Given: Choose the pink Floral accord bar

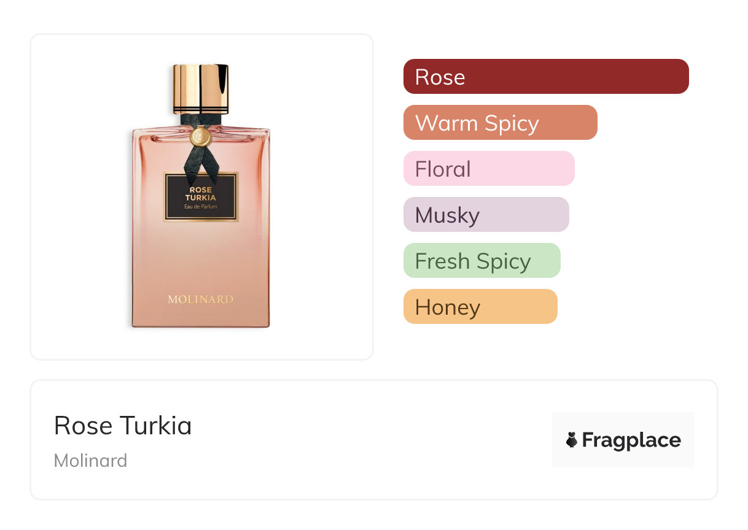Looking at the screenshot, I should [x=489, y=169].
